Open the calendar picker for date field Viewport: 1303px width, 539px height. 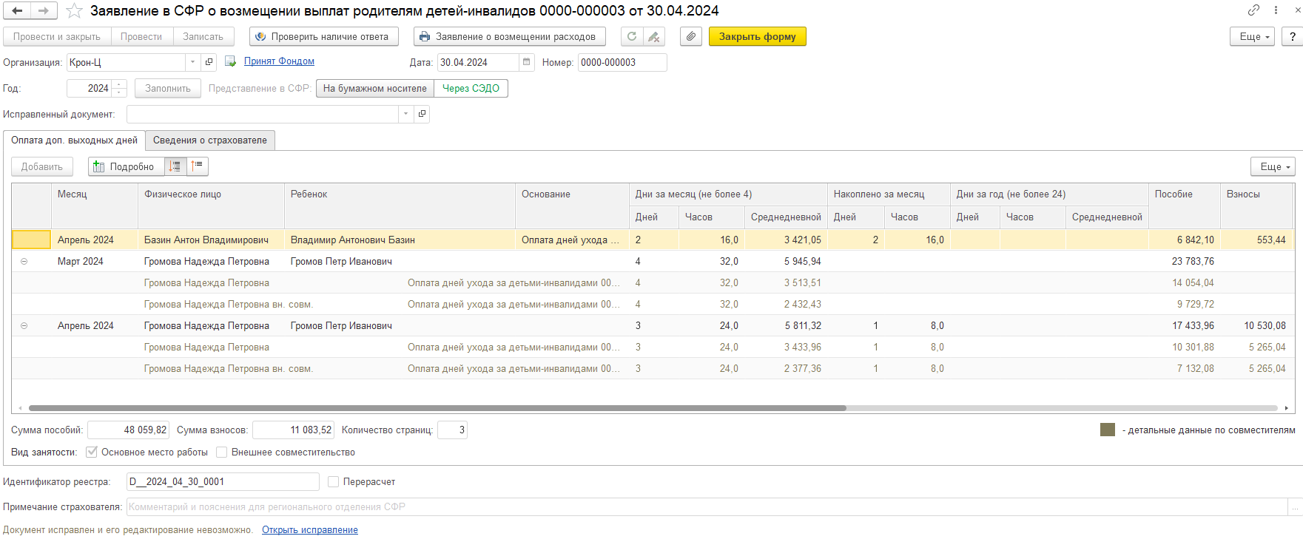pyautogui.click(x=527, y=62)
